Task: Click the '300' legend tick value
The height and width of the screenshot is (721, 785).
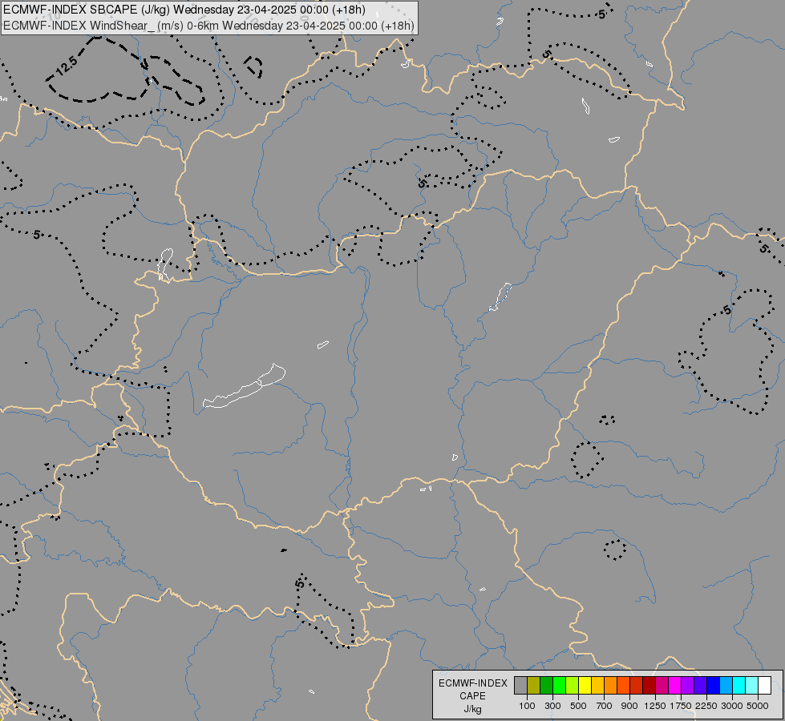Action: click(x=552, y=706)
